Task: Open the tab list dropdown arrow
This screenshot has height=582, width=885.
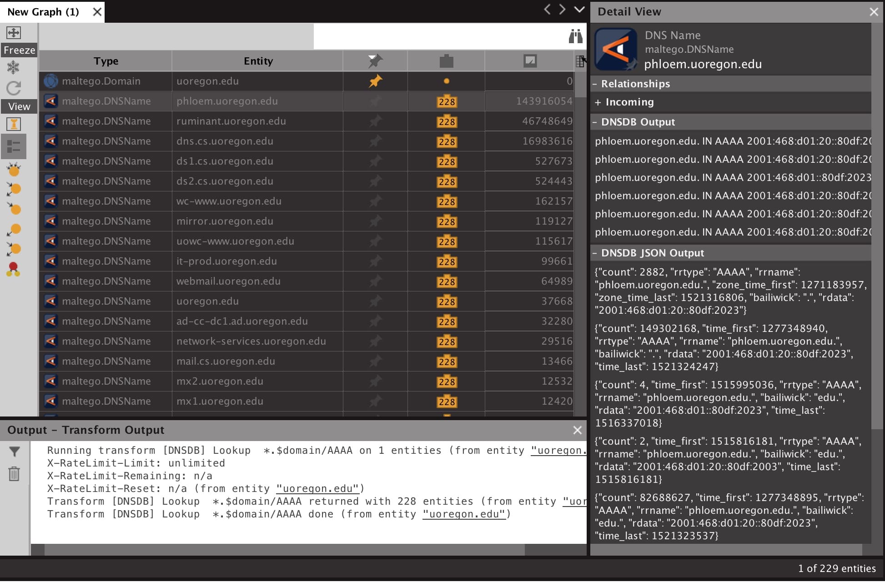Action: 579,9
